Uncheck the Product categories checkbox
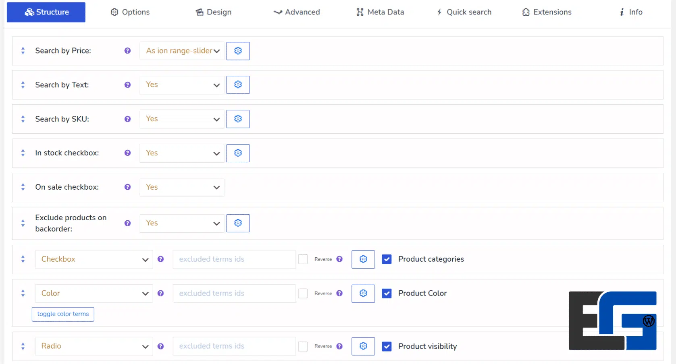Screen dimensions: 676x364 point(387,259)
